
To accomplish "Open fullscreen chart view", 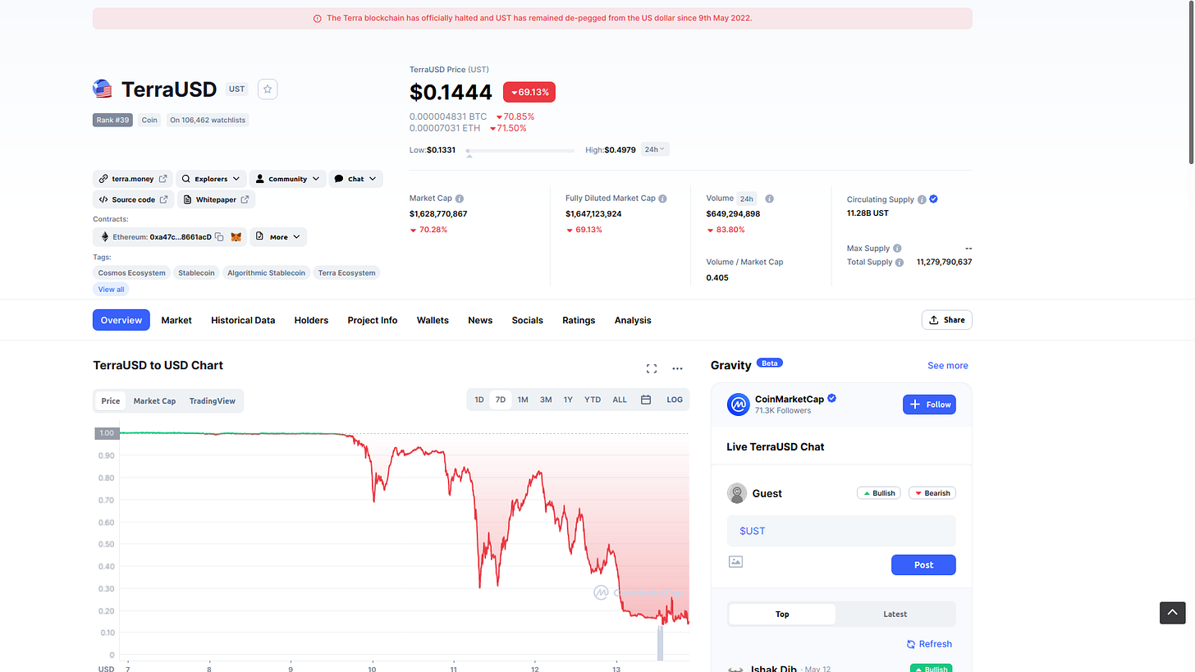I will click(652, 368).
